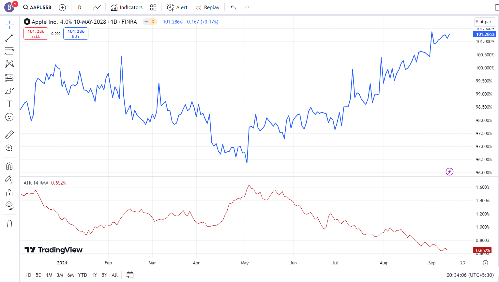The height and width of the screenshot is (282, 499).
Task: Toggle magnet mode
Action: [9, 166]
